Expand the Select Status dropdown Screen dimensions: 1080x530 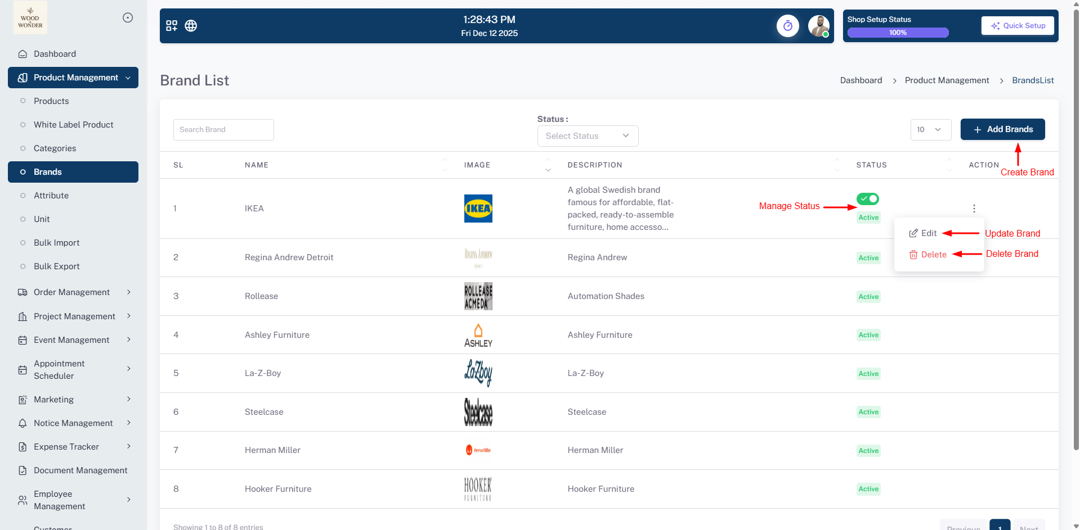[x=587, y=136]
